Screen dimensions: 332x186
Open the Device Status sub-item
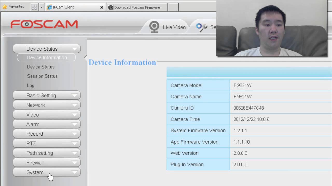[x=41, y=67]
